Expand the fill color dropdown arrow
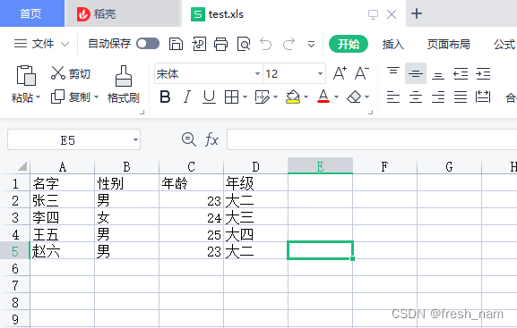 pyautogui.click(x=306, y=97)
